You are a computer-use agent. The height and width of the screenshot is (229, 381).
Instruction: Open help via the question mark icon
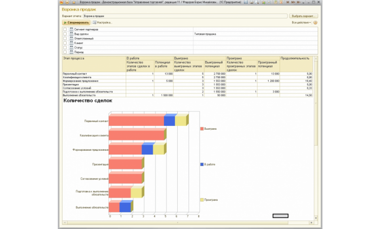pyautogui.click(x=315, y=22)
